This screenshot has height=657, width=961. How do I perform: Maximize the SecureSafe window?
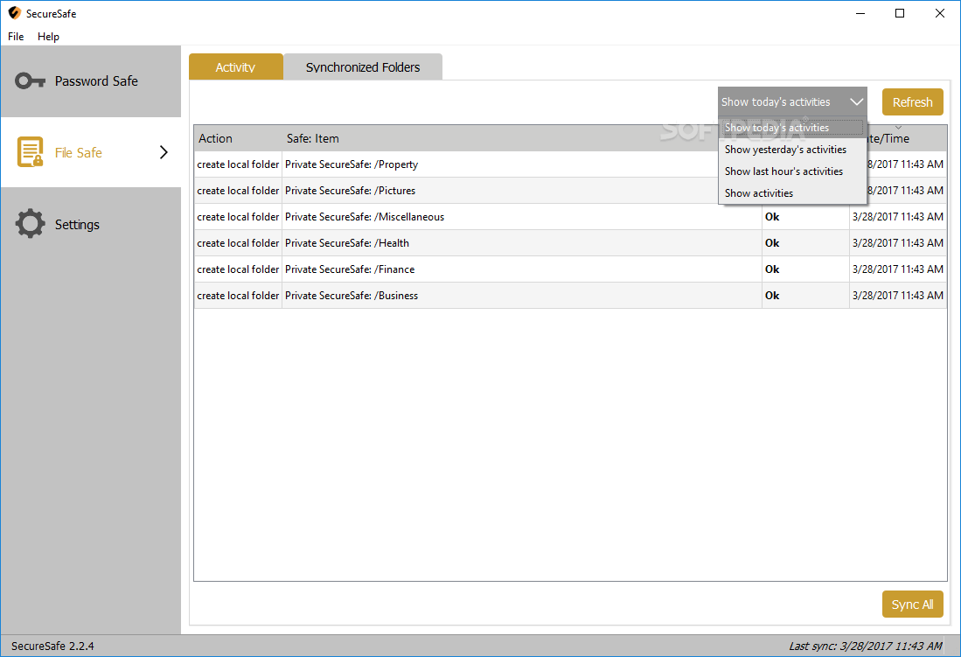click(x=900, y=13)
